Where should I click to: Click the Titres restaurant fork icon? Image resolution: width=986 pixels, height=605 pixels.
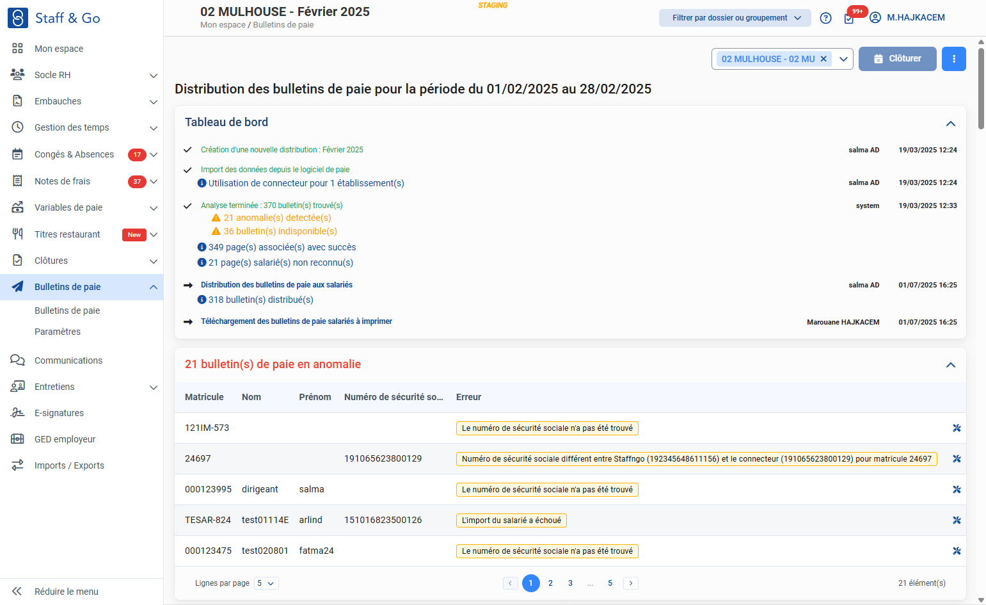[x=18, y=234]
